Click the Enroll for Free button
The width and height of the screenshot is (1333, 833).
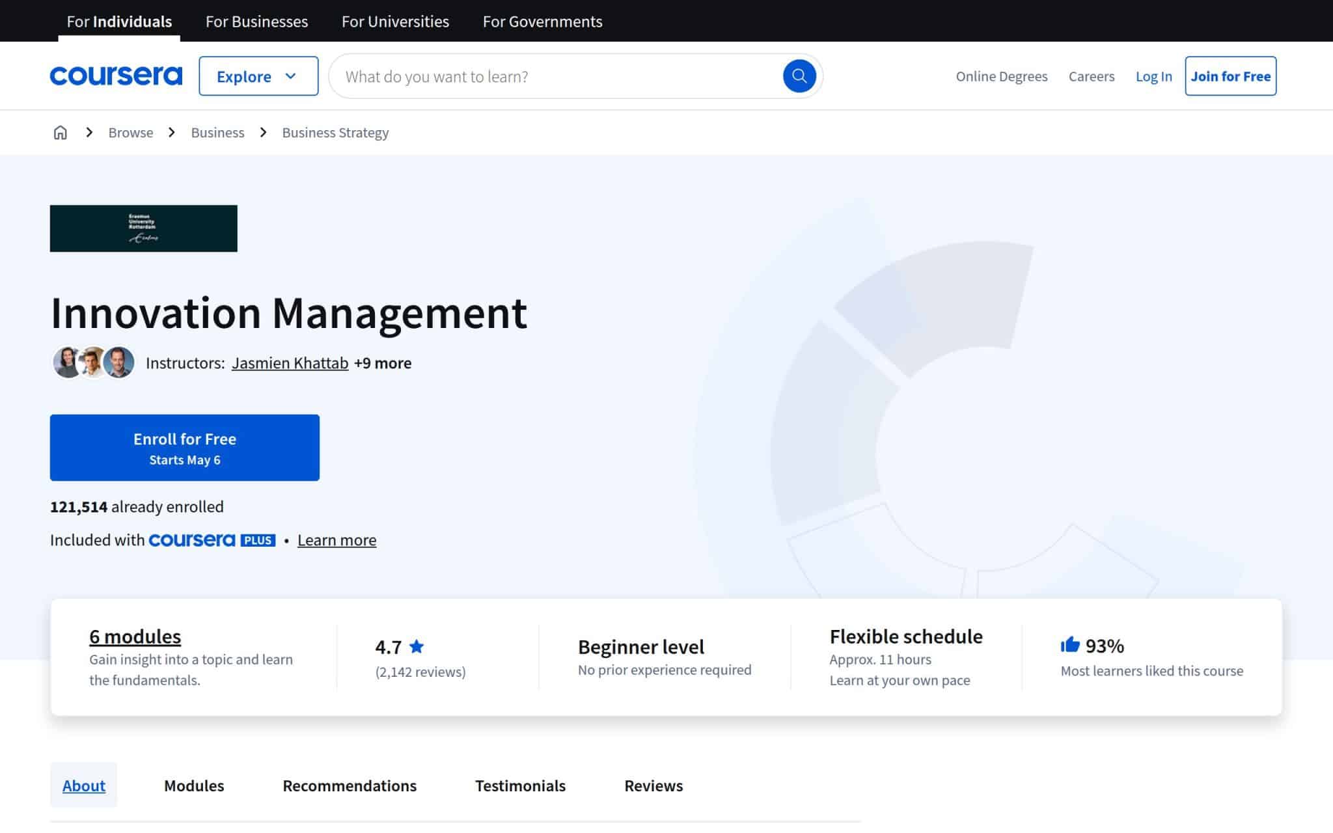(185, 448)
